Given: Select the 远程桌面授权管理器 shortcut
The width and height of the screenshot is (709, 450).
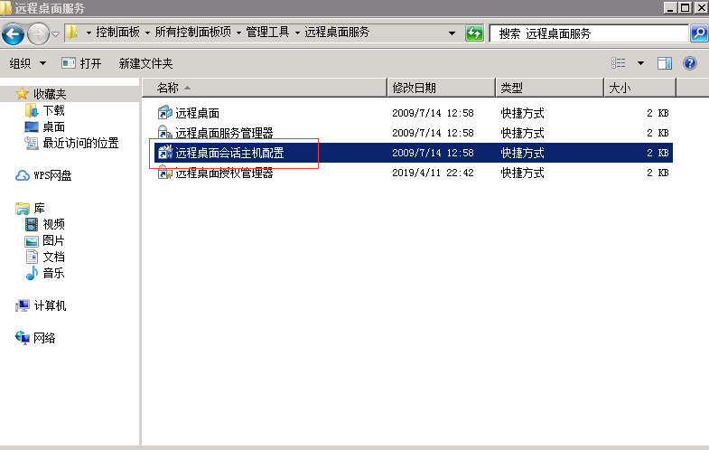Looking at the screenshot, I should (224, 173).
